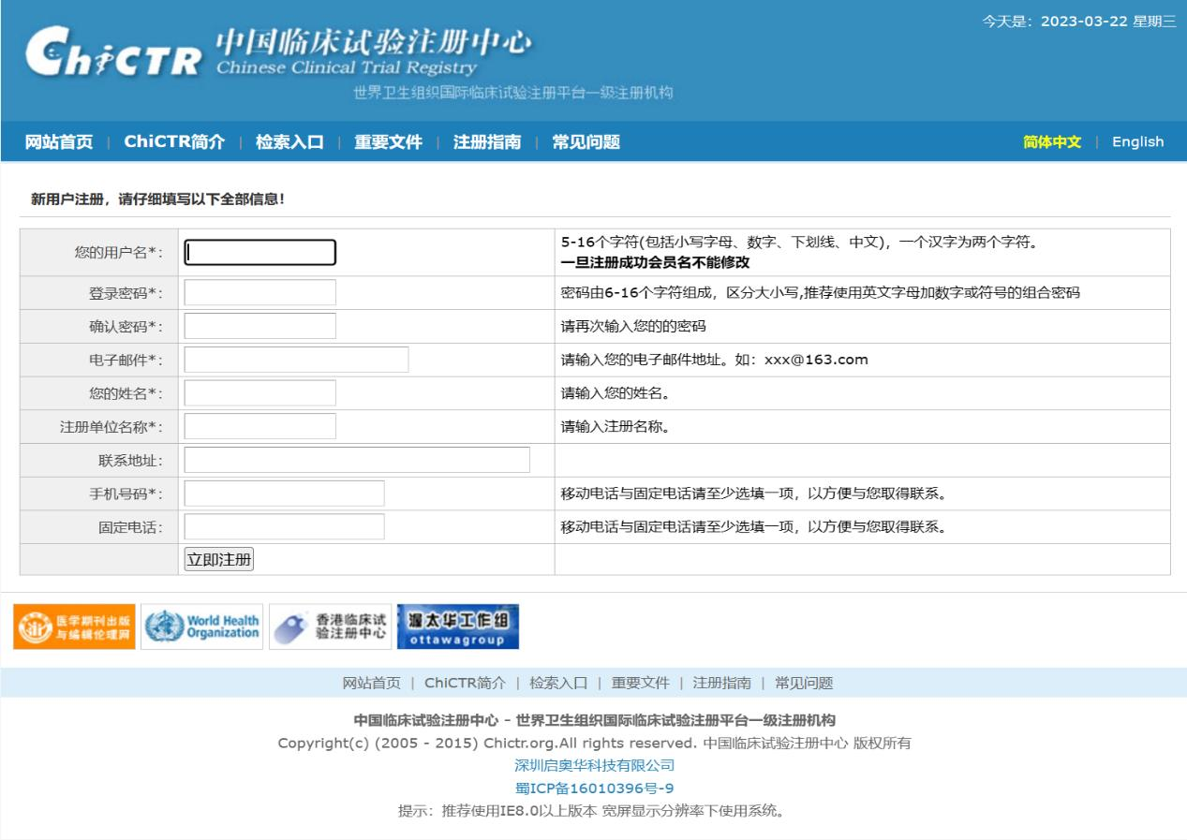The image size is (1187, 840).
Task: Select 简体中文 language option
Action: (1052, 142)
